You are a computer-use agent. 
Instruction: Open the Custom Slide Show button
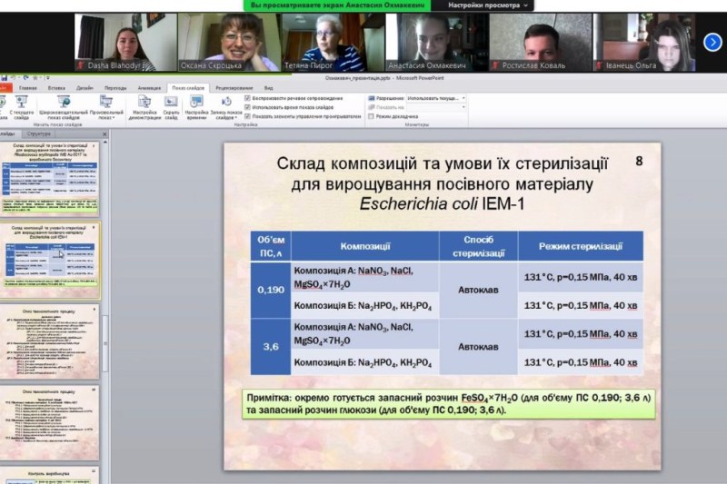[106, 107]
